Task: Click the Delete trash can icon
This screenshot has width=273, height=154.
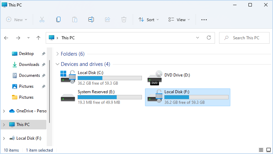Action: [124, 19]
